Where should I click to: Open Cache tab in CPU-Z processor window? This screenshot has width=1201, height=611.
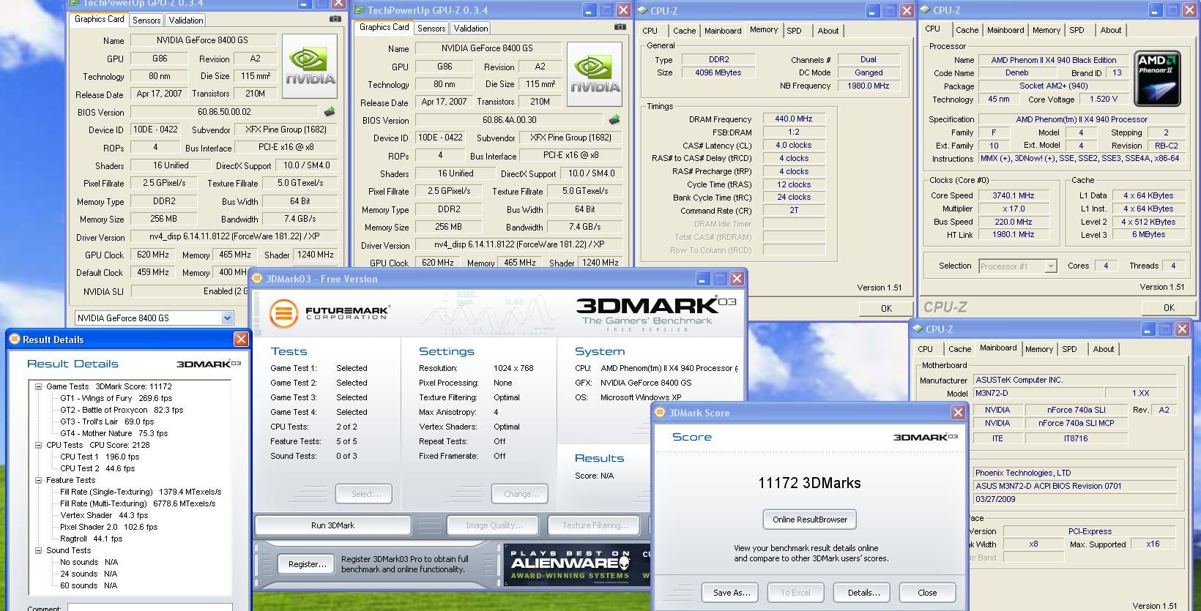click(967, 30)
